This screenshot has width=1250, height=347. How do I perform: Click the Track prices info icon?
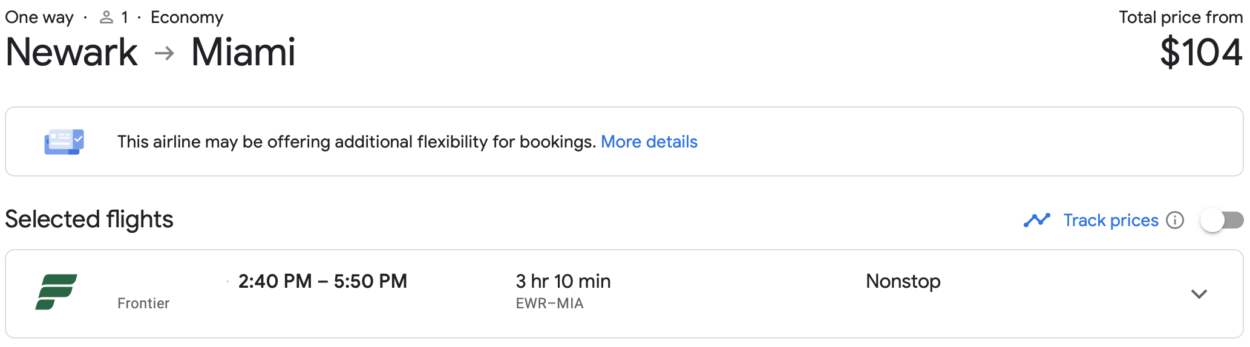pos(1175,220)
